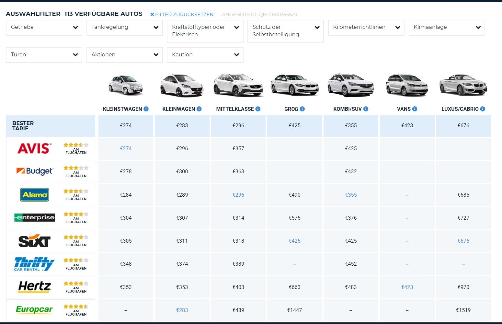Select Kleinstwagen car image
The width and height of the screenshot is (502, 324).
point(126,85)
